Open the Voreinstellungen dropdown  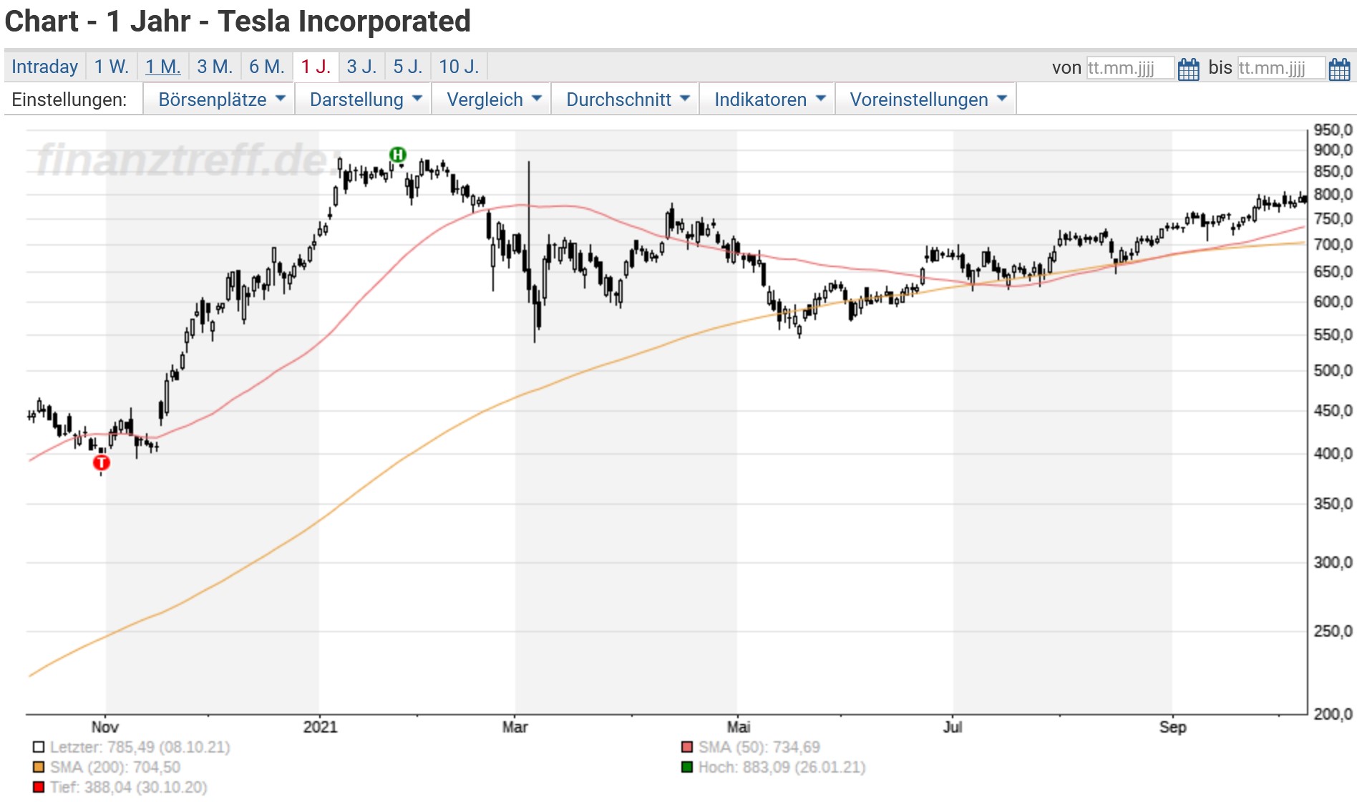925,99
